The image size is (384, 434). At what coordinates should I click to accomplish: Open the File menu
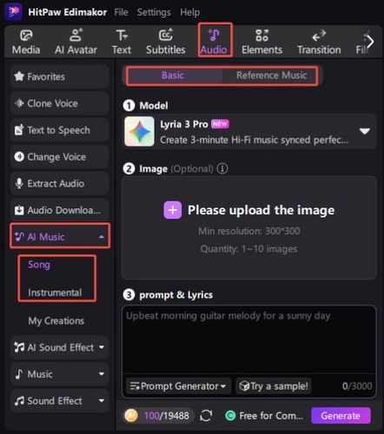(x=121, y=12)
